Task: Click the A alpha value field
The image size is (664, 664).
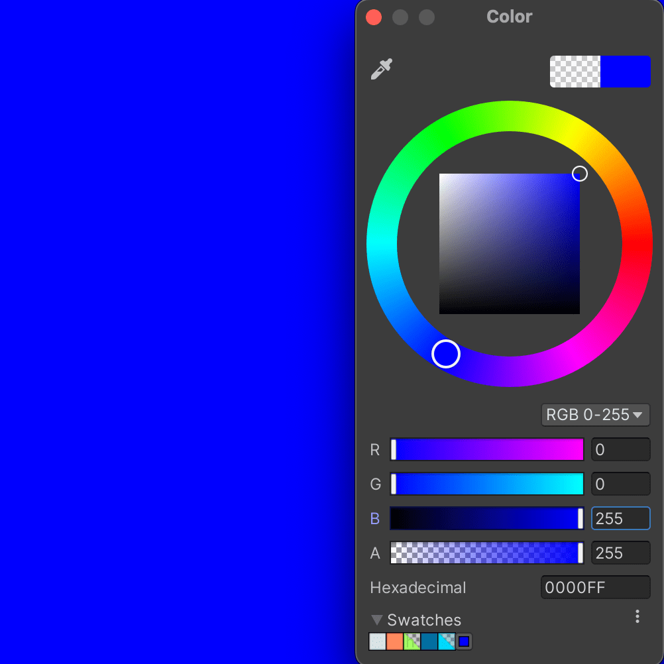Action: click(620, 553)
